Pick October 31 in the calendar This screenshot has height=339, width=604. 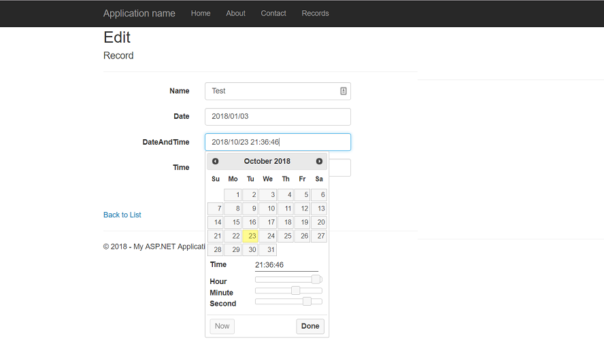(267, 249)
